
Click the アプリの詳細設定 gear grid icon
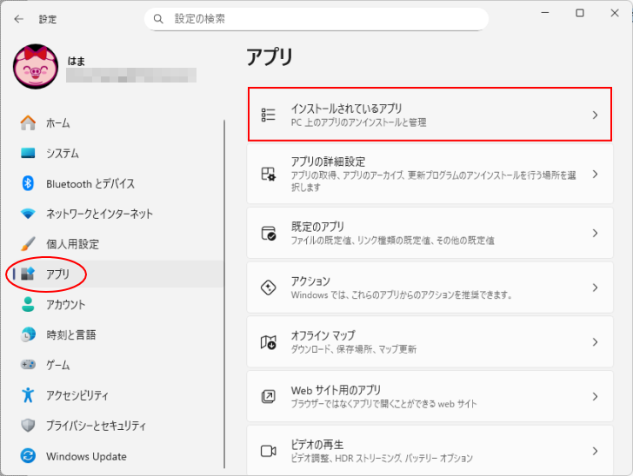(x=269, y=174)
